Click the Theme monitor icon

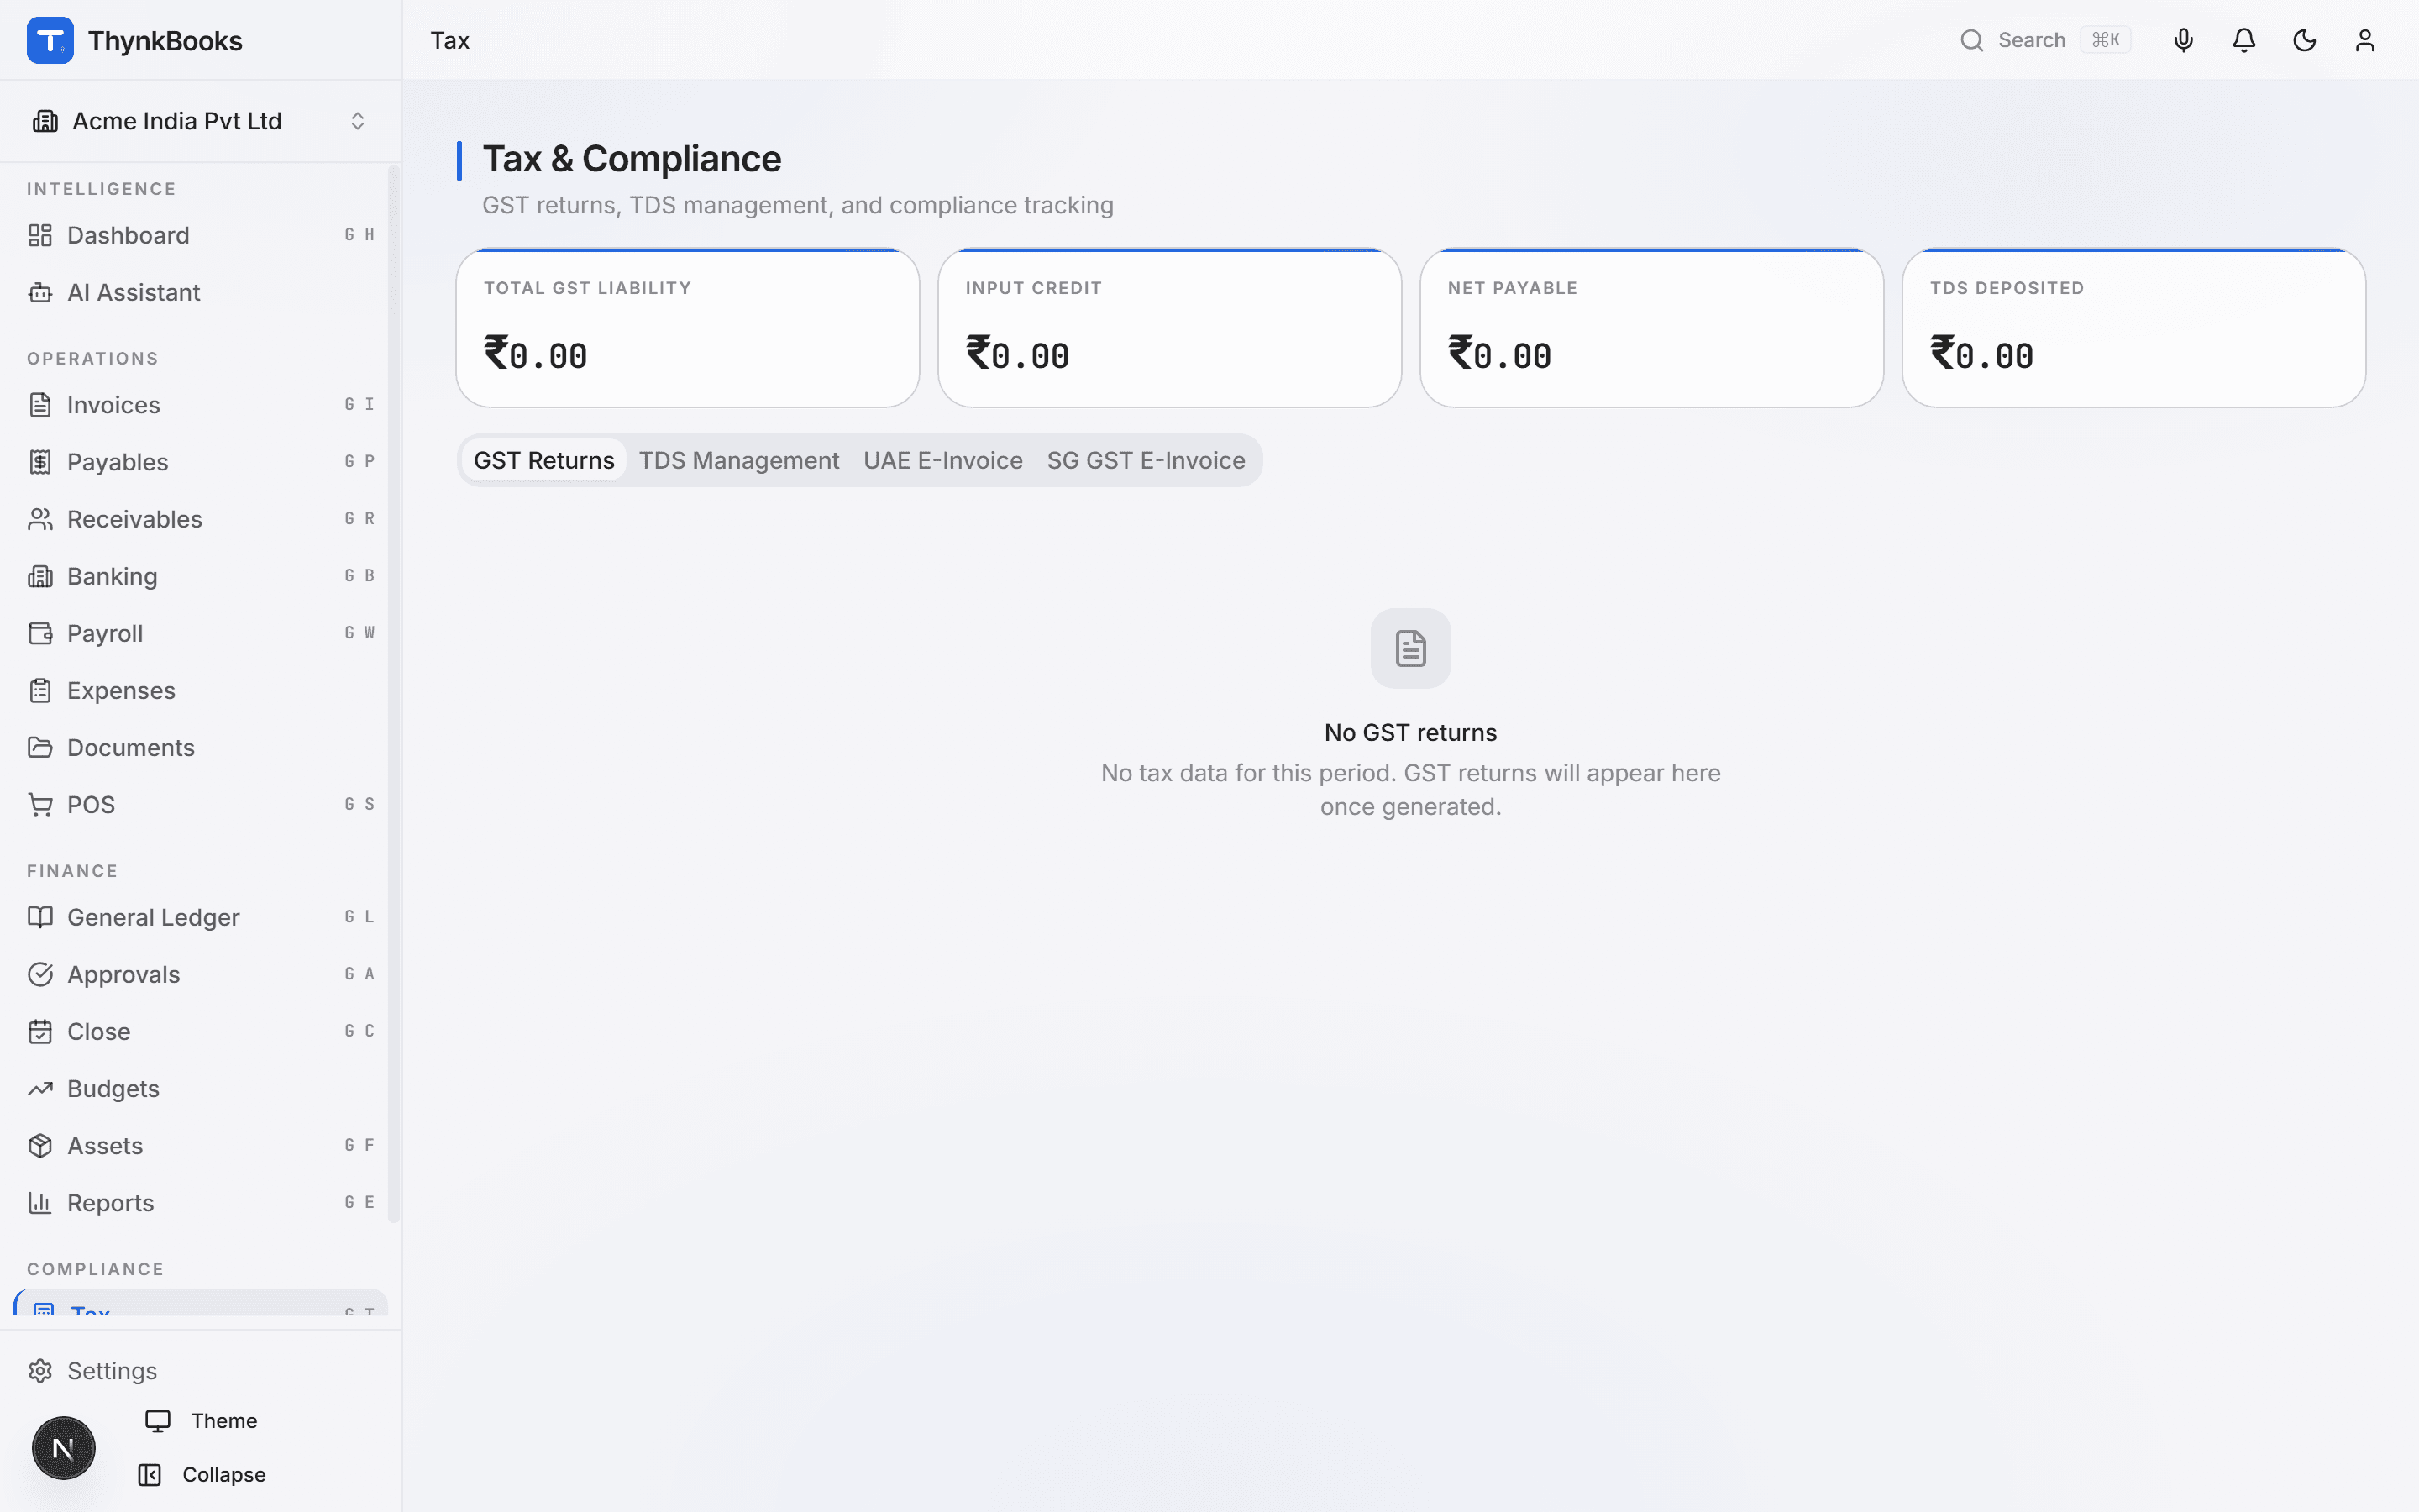coord(158,1420)
